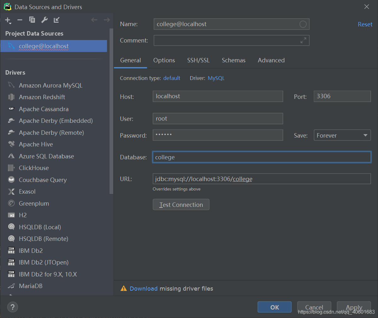Screen dimensions: 378x318
Task: Click the Make Global import icon
Action: [57, 20]
